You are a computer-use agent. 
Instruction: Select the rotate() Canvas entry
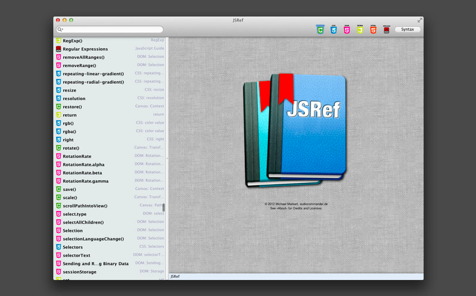71,147
